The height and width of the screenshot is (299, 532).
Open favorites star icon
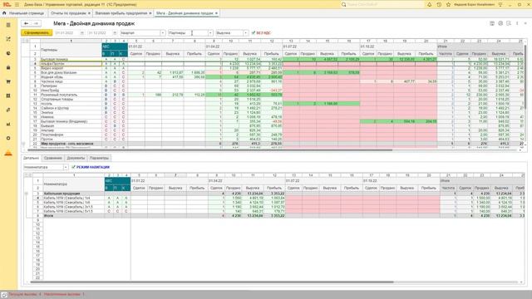coord(449,4)
